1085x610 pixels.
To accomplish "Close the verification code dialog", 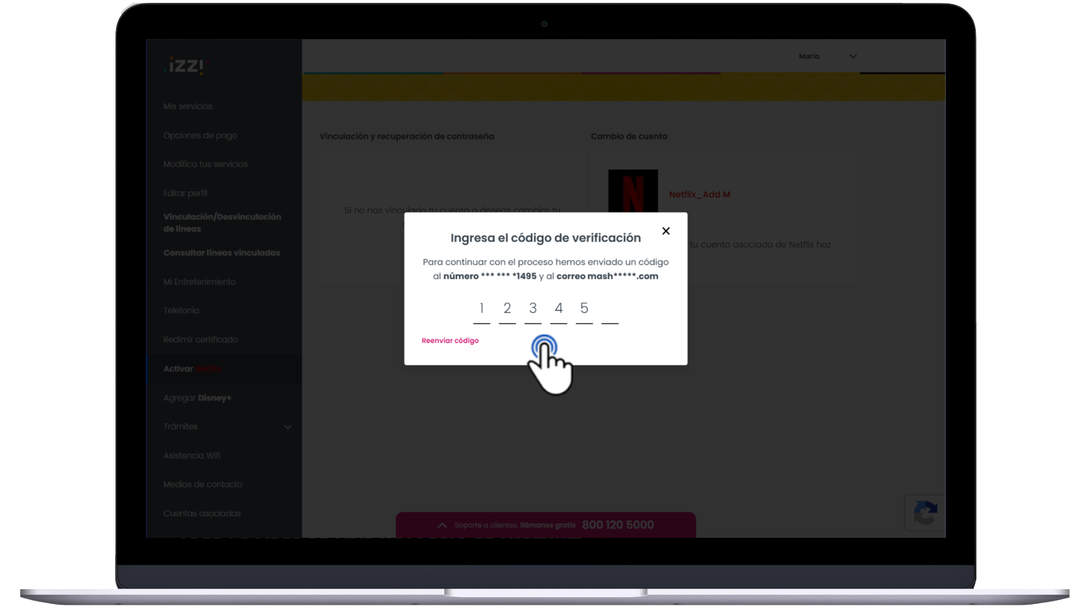I will 666,231.
